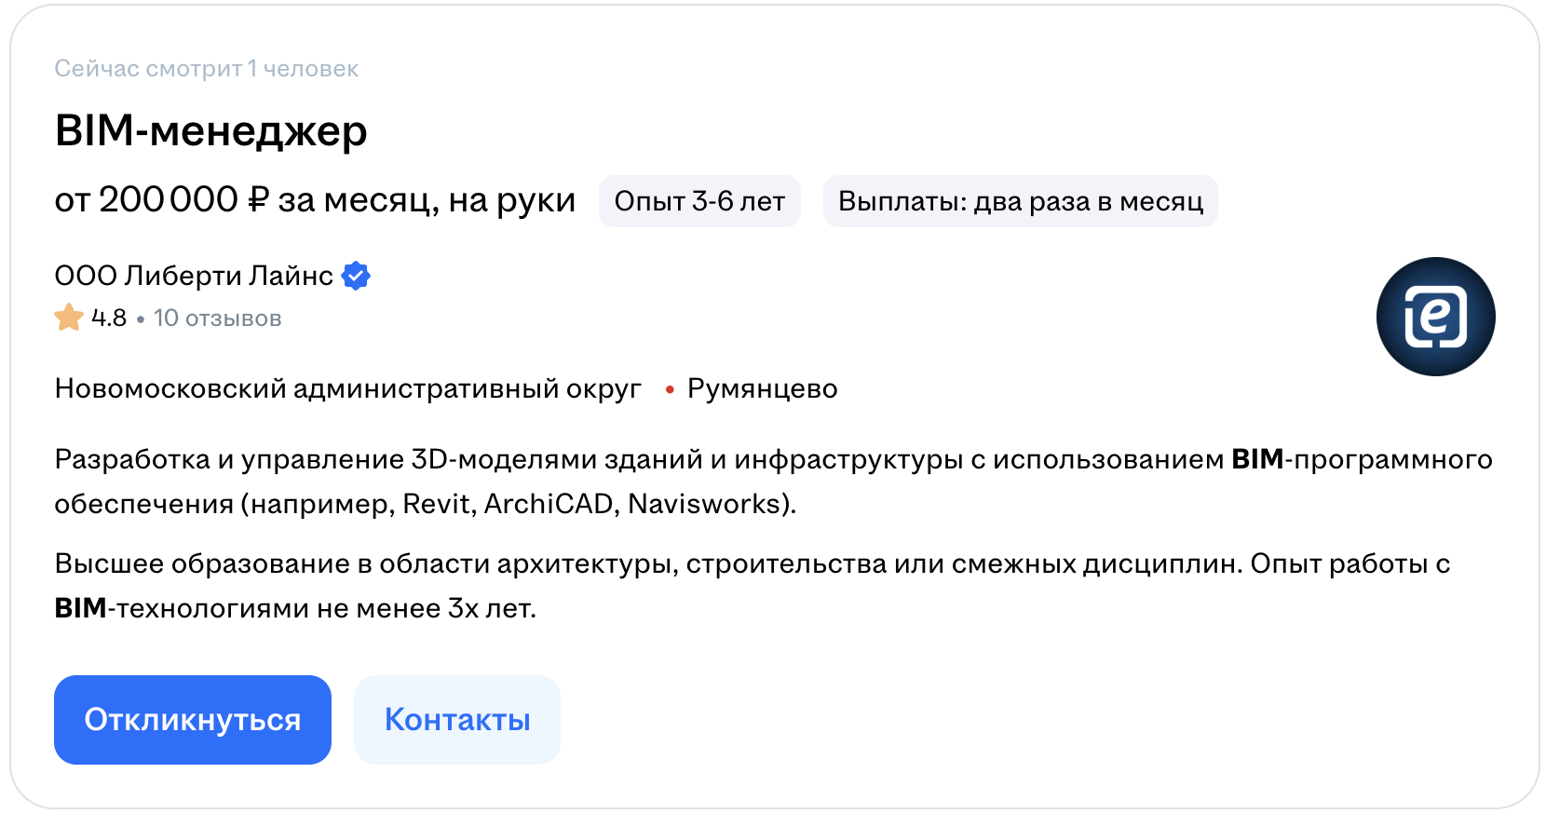Viewport: 1546px width, 814px height.
Task: Click the blue verified employer badge
Action: [x=356, y=276]
